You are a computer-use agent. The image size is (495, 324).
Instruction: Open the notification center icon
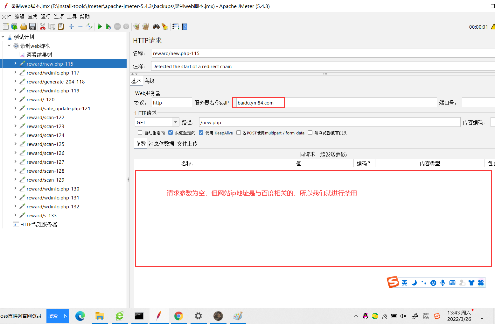[x=482, y=316]
